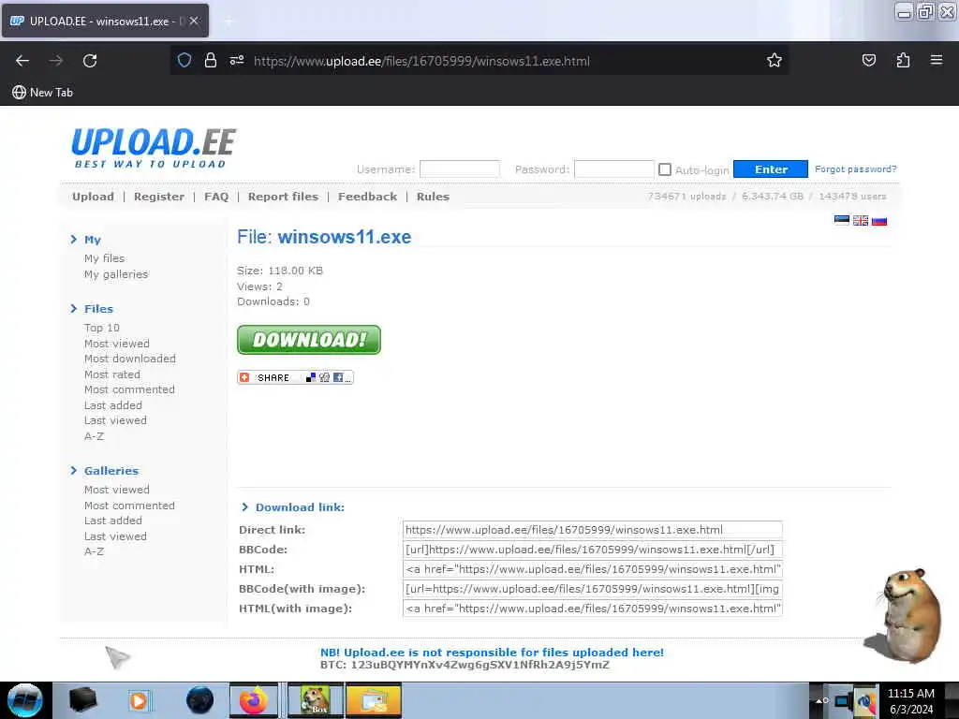The image size is (959, 719).
Task: Expand the Galleries sidebar section
Action: pyautogui.click(x=111, y=471)
